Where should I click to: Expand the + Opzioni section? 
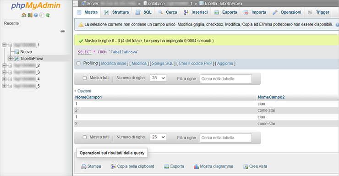click(82, 91)
